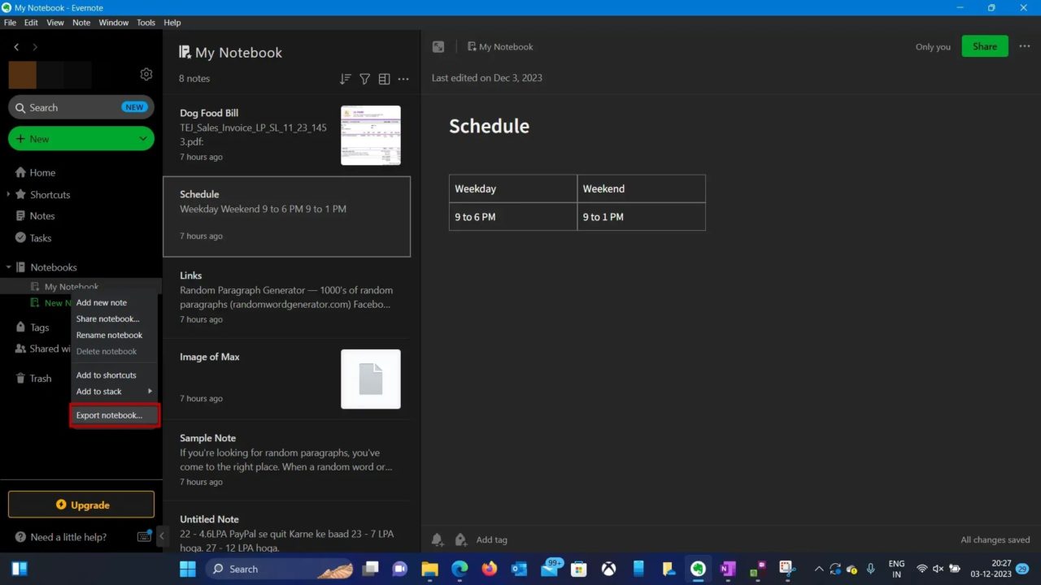Open the sidebar settings gear icon
1041x585 pixels.
tap(146, 74)
